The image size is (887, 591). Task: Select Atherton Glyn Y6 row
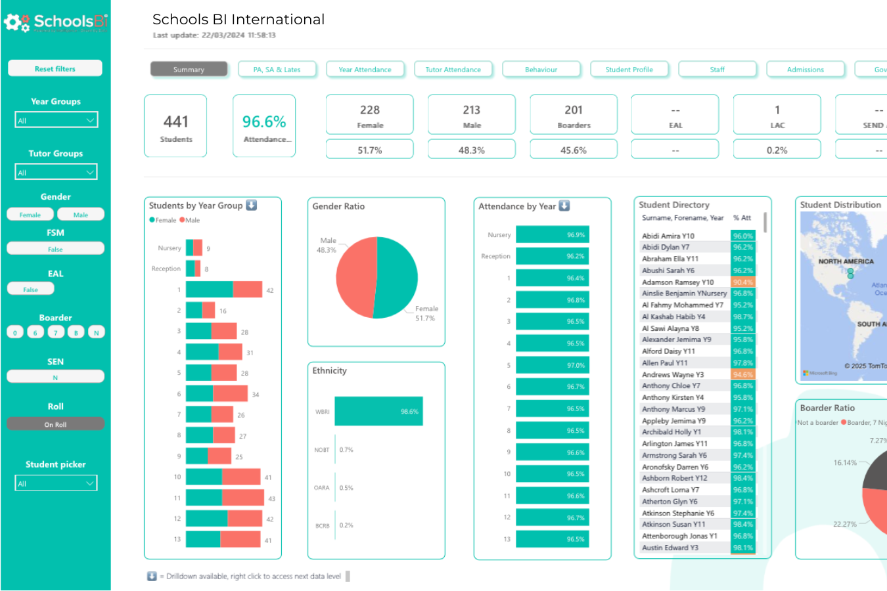(x=685, y=501)
